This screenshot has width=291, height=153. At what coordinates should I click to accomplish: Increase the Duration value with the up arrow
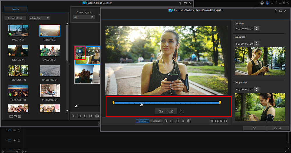(x=256, y=27)
